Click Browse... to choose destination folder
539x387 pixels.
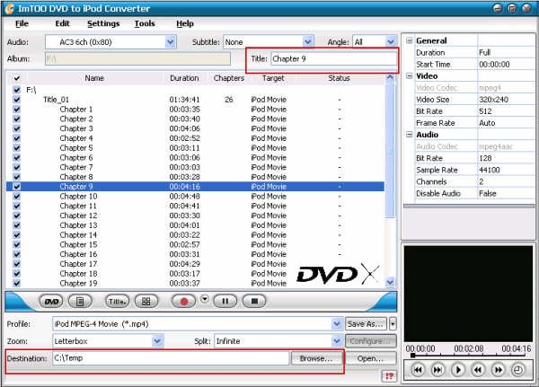click(x=316, y=358)
